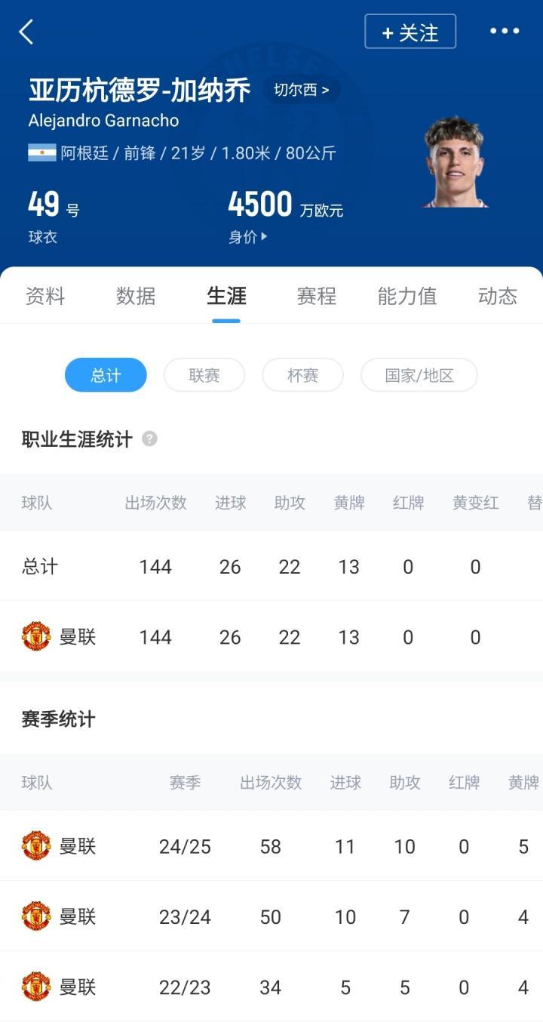Image resolution: width=543 pixels, height=1022 pixels.
Task: Tap the player portrait photo
Action: tap(454, 162)
